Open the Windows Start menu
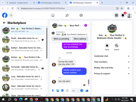 3,99
